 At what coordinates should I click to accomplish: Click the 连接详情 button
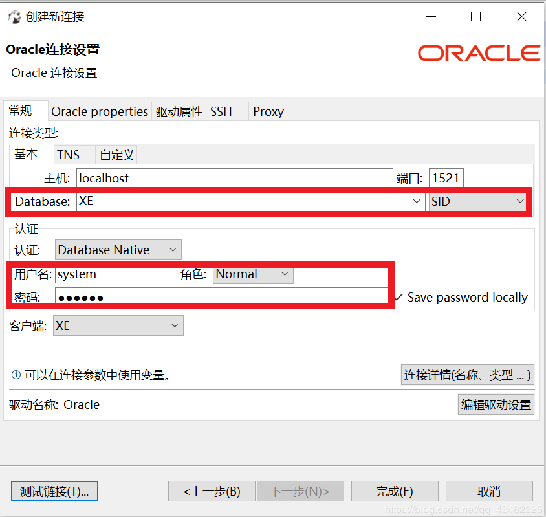pyautogui.click(x=467, y=375)
